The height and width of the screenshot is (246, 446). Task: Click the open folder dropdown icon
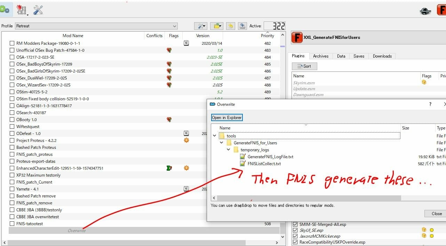coord(217,26)
